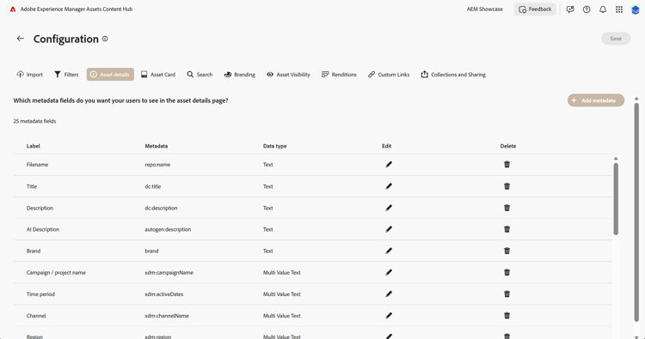Open the Search tab

pyautogui.click(x=200, y=75)
